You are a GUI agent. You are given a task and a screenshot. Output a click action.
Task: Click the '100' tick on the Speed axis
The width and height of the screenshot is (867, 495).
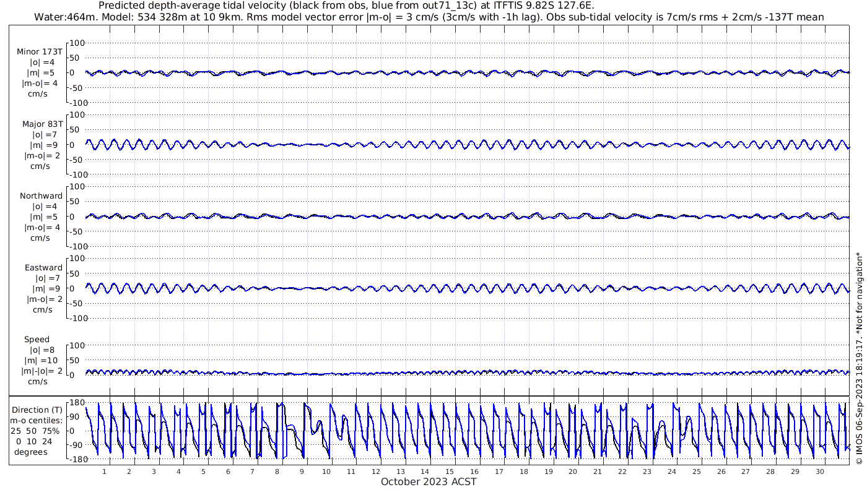click(77, 345)
